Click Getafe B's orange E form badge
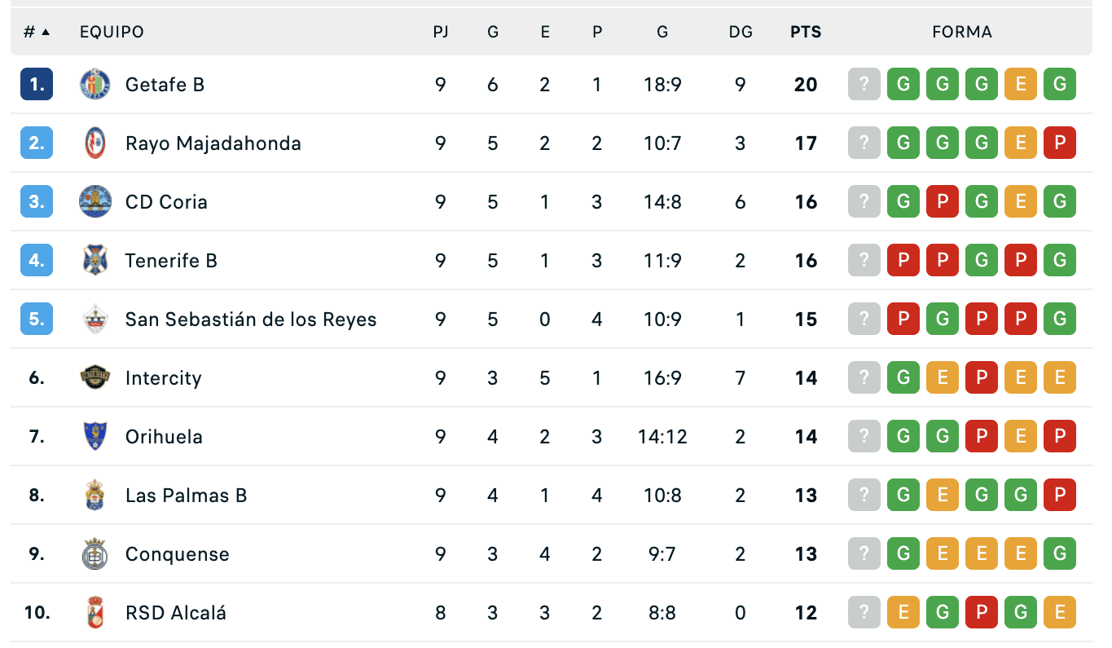1112x648 pixels. coord(1021,85)
